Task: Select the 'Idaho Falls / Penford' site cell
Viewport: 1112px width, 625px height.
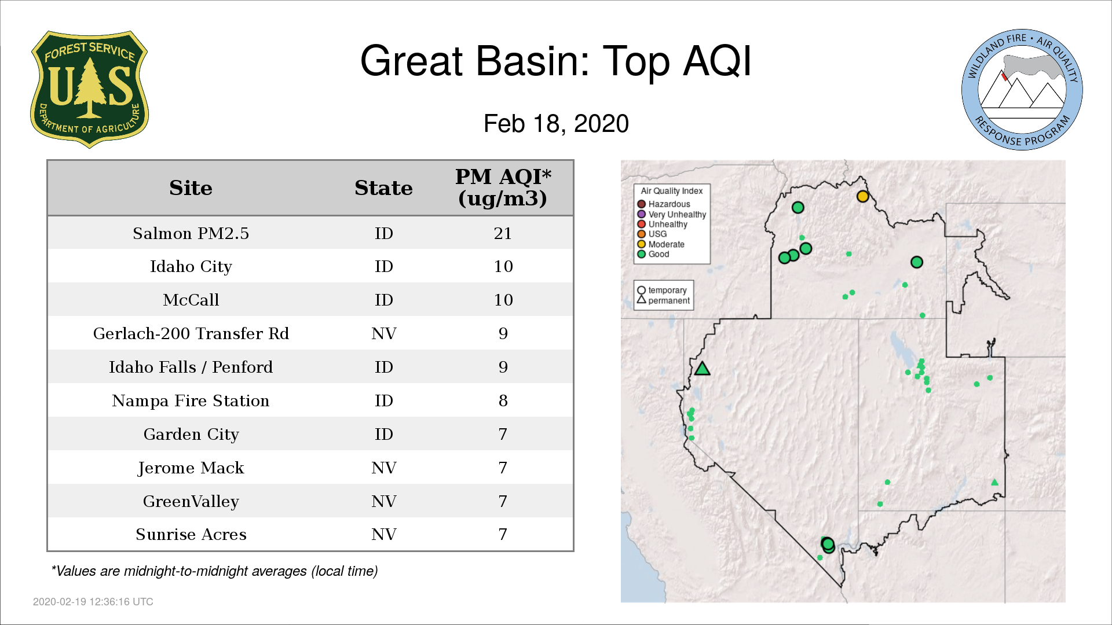Action: (191, 367)
